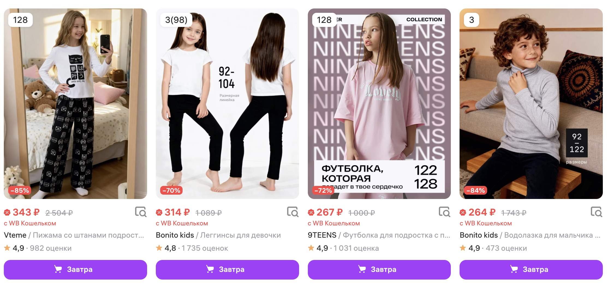This screenshot has height=285, width=608.
Task: Open Vteme pajama product title link
Action: point(74,235)
